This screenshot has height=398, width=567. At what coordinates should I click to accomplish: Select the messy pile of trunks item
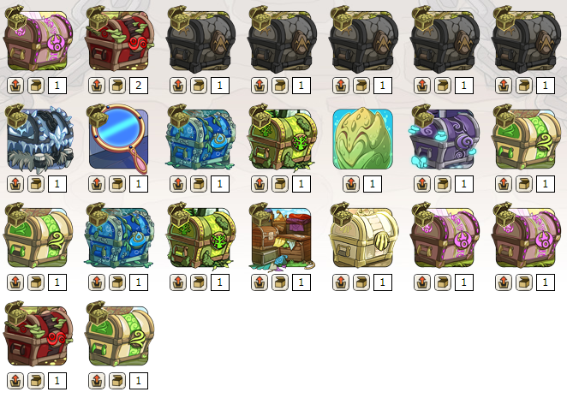pos(281,237)
